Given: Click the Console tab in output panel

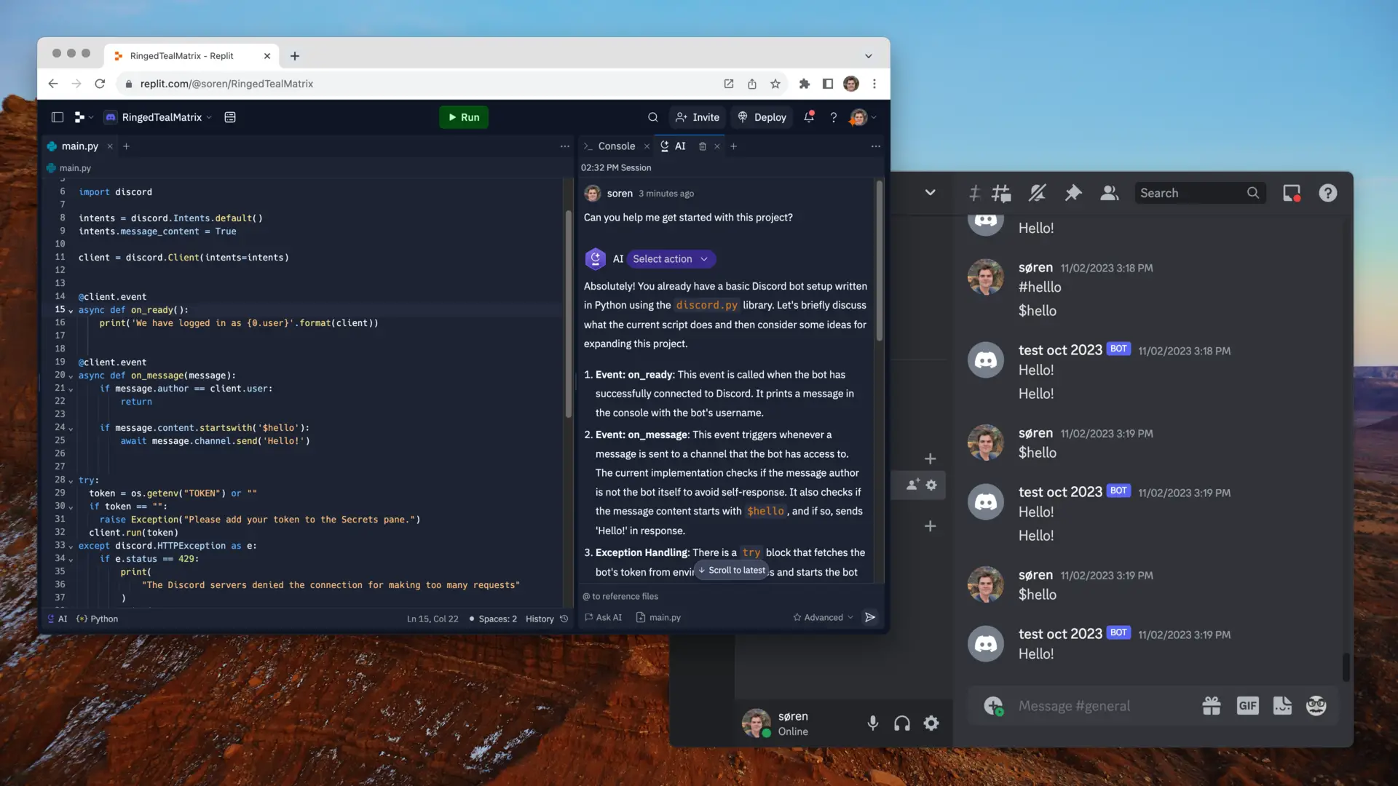Looking at the screenshot, I should pos(617,146).
